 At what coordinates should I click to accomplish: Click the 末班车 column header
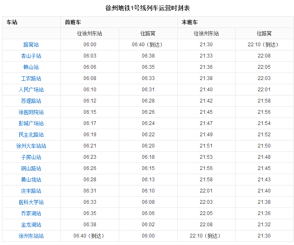click(190, 22)
